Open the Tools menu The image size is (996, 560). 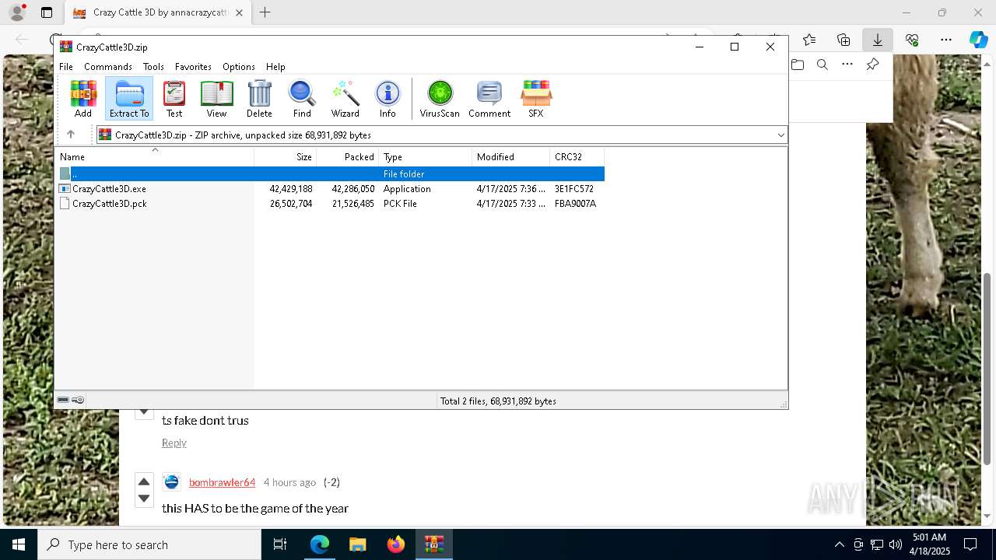153,67
